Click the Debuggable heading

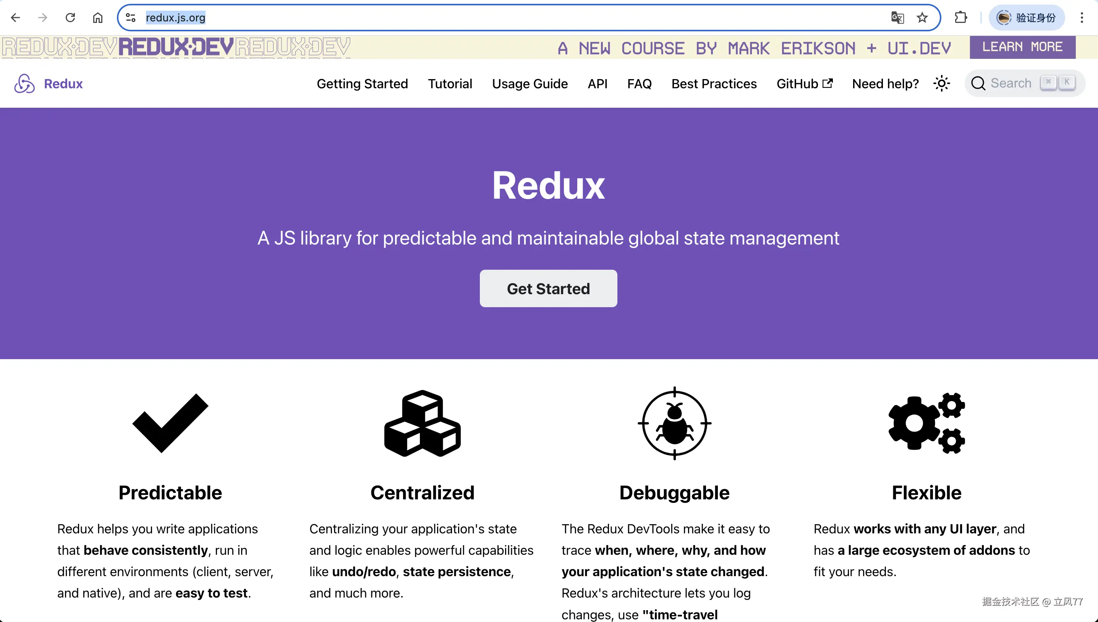pos(674,492)
